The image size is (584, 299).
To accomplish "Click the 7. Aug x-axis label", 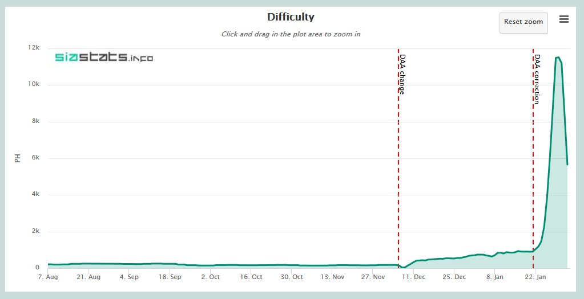I will point(48,277).
